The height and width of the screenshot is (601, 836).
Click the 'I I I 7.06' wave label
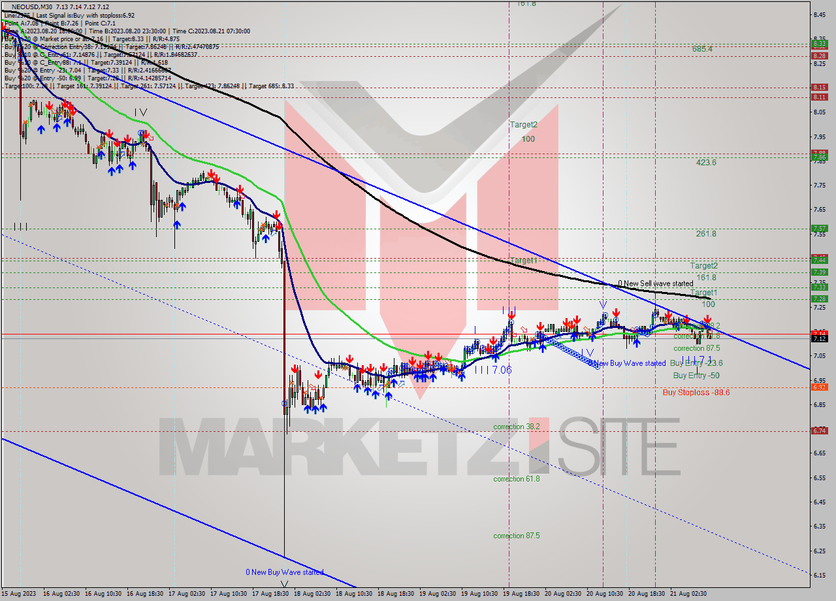pos(493,370)
